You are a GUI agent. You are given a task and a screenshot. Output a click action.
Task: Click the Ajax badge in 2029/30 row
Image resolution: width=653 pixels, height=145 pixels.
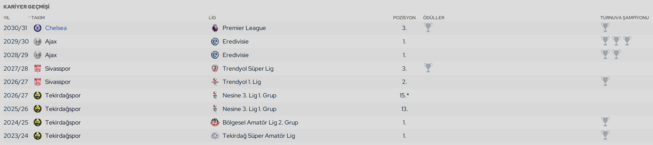click(38, 42)
